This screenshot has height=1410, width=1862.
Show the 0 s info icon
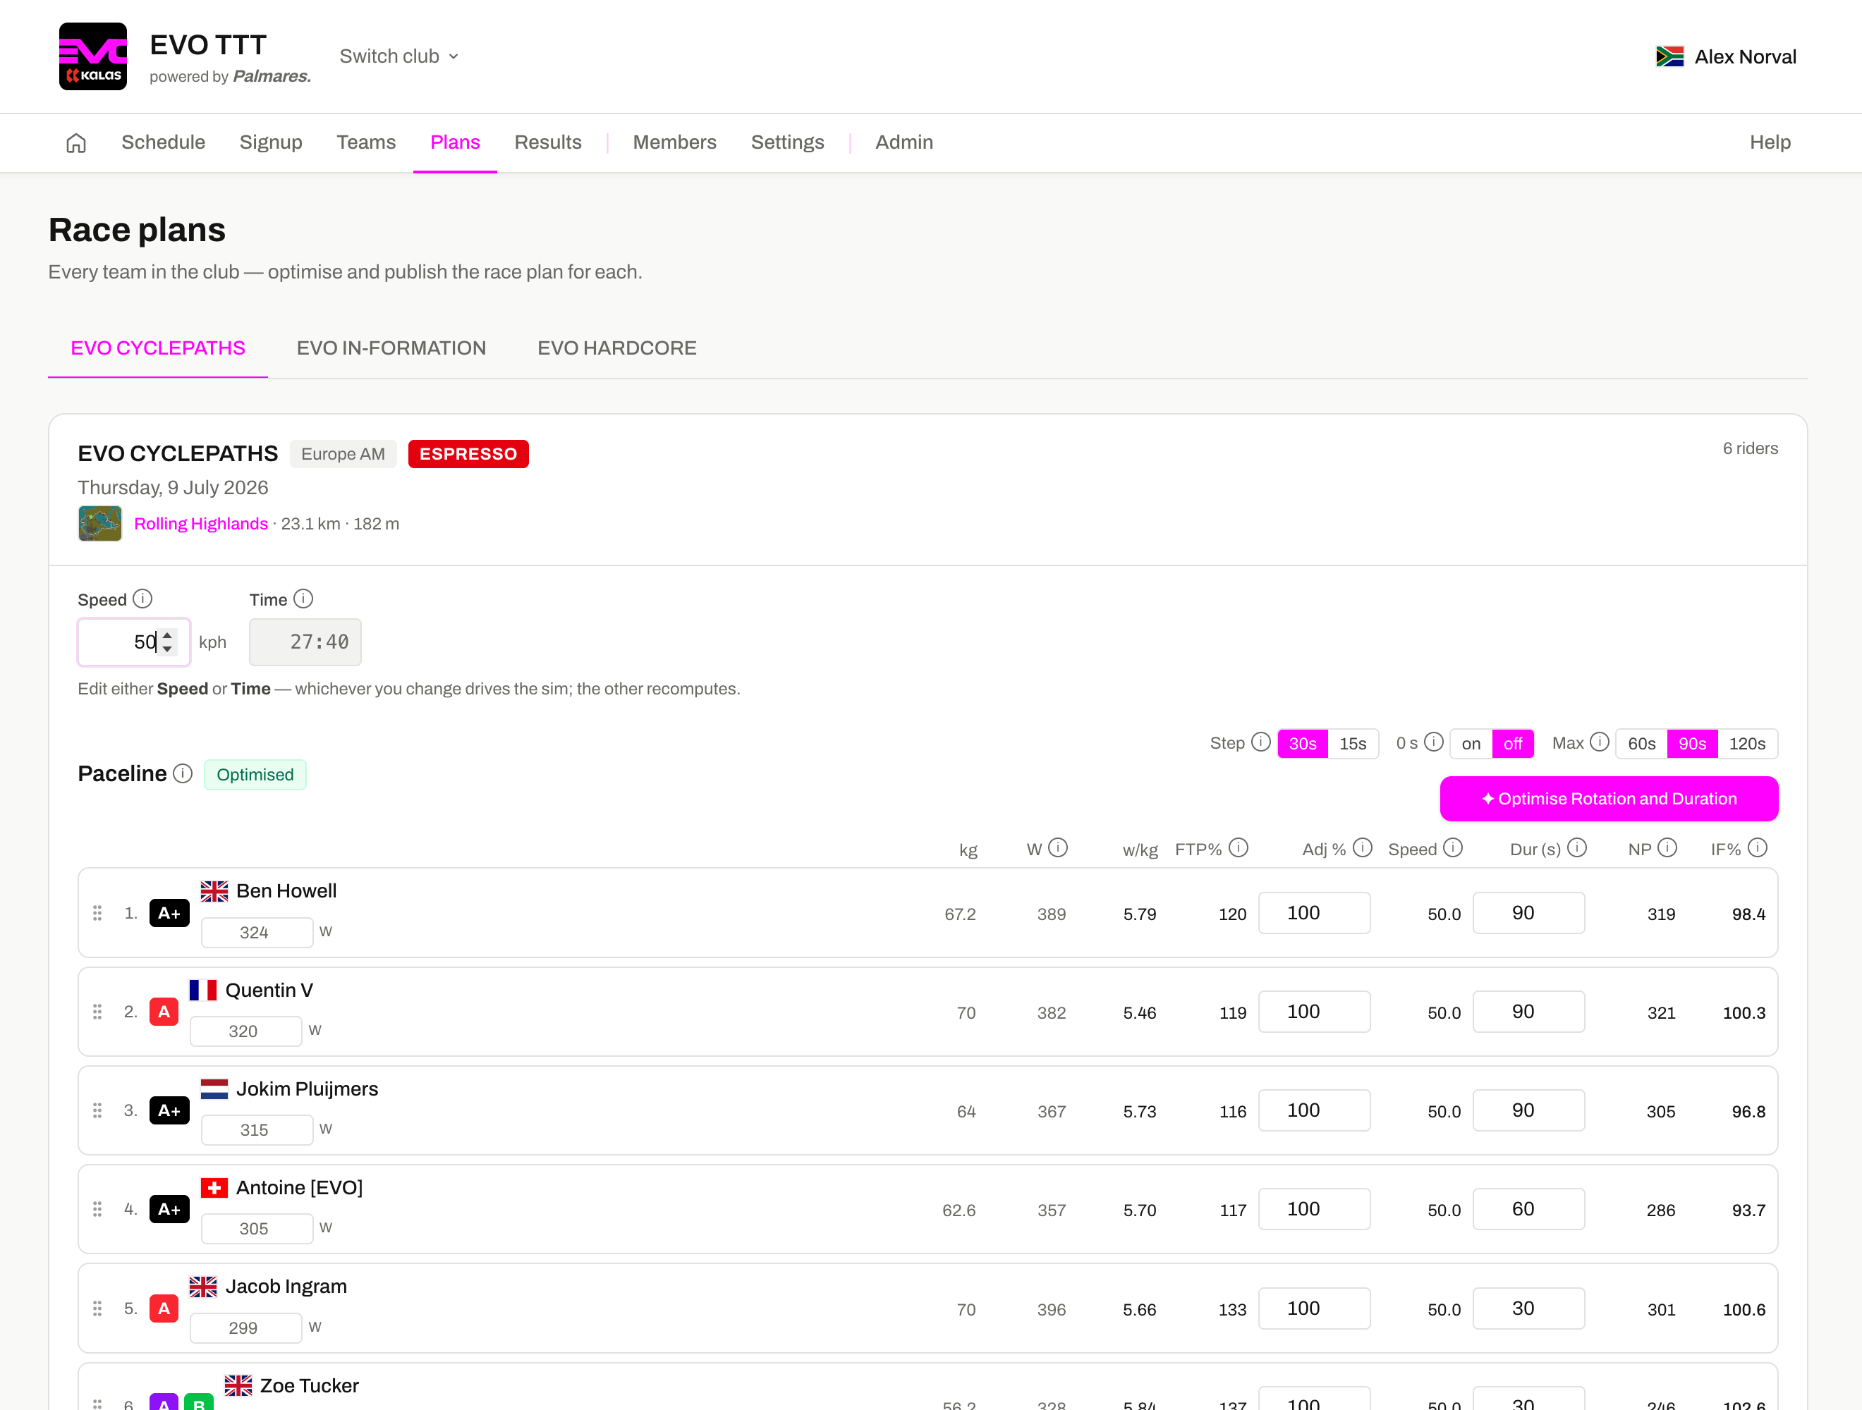1435,742
